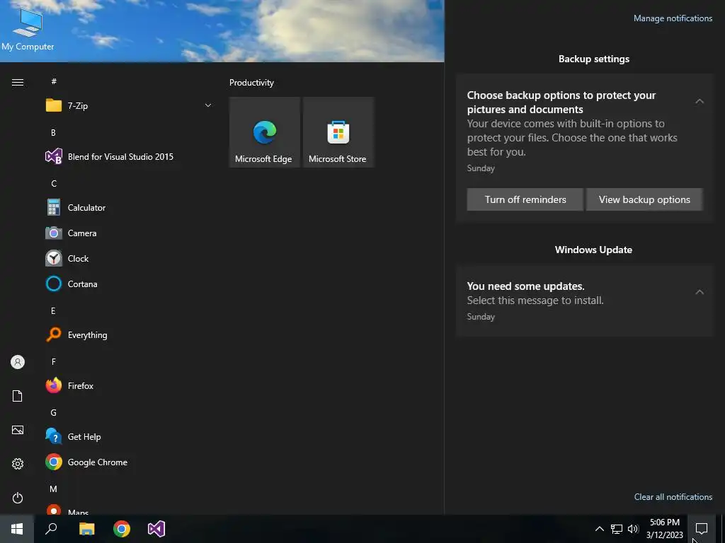Click the Productivity tile group title
The height and width of the screenshot is (543, 725).
251,83
